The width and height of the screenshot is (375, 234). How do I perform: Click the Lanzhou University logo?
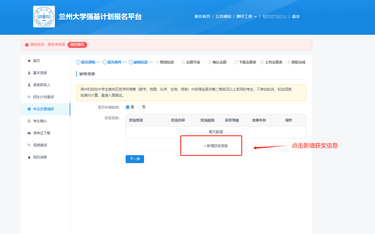[x=44, y=17]
